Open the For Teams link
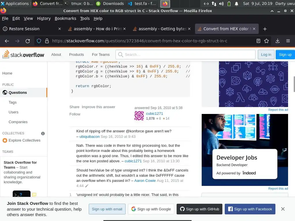The height and width of the screenshot is (221, 295). pyautogui.click(x=101, y=54)
